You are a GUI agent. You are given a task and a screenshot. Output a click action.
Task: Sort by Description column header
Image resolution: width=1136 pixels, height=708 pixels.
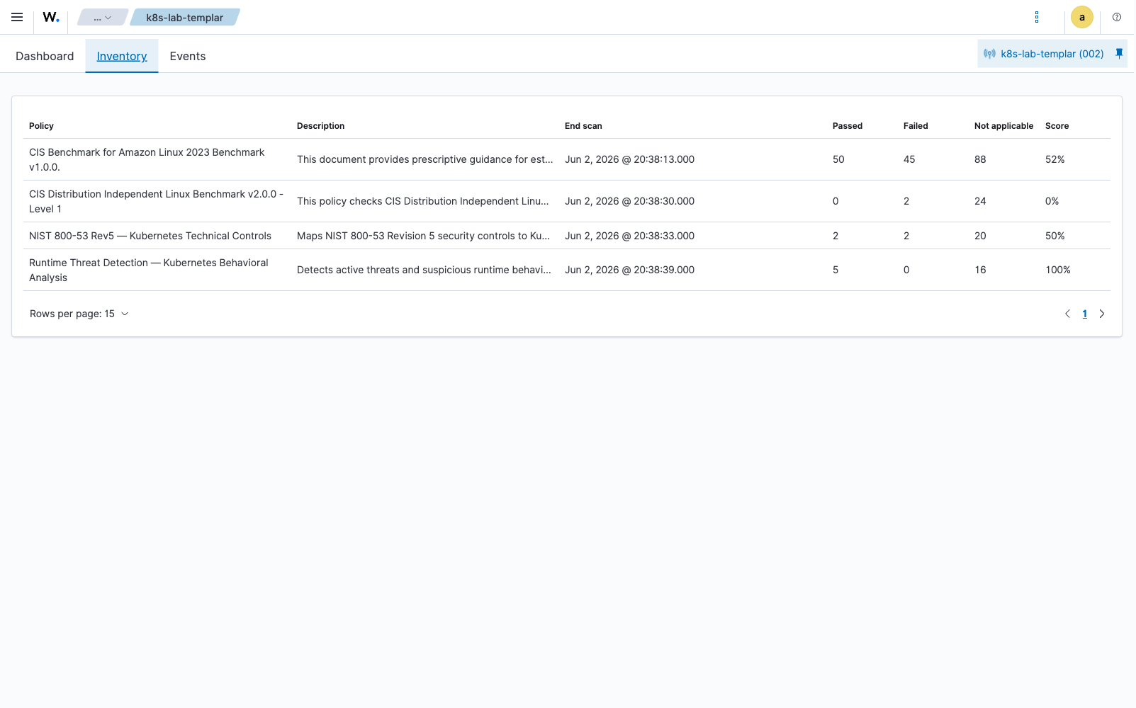(320, 126)
